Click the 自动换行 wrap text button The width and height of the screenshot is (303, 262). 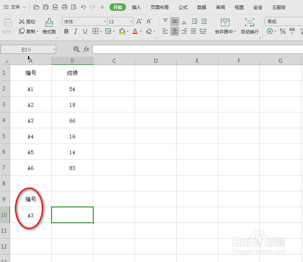(249, 26)
